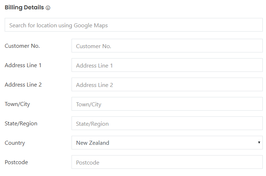Select the Address Line 2 text box
Image resolution: width=266 pixels, height=176 pixels.
[167, 85]
